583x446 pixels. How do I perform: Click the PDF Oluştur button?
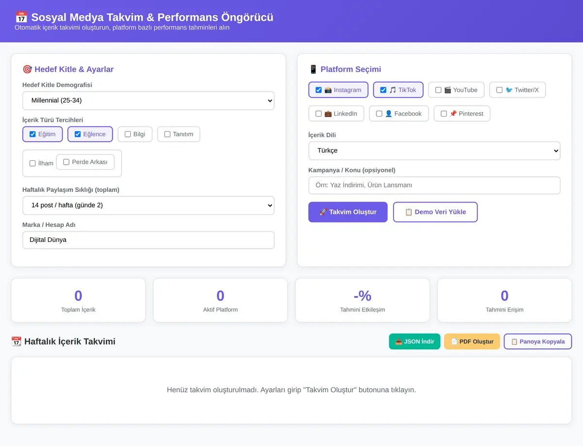coord(472,342)
